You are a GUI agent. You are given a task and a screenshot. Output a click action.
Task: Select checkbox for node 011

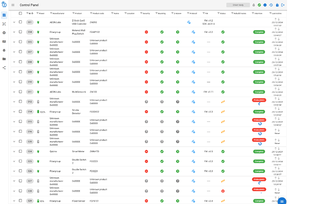click(x=20, y=92)
